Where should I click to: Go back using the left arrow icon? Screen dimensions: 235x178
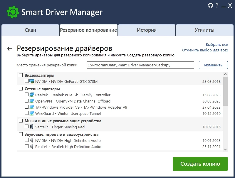point(10,49)
